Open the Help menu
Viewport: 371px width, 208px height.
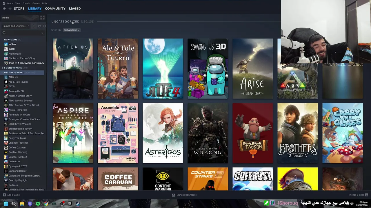(44, 3)
